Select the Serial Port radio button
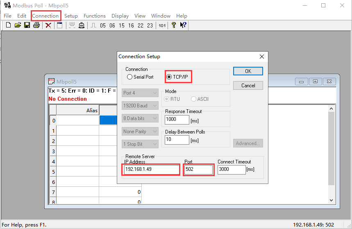The height and width of the screenshot is (229, 352). tap(130, 77)
